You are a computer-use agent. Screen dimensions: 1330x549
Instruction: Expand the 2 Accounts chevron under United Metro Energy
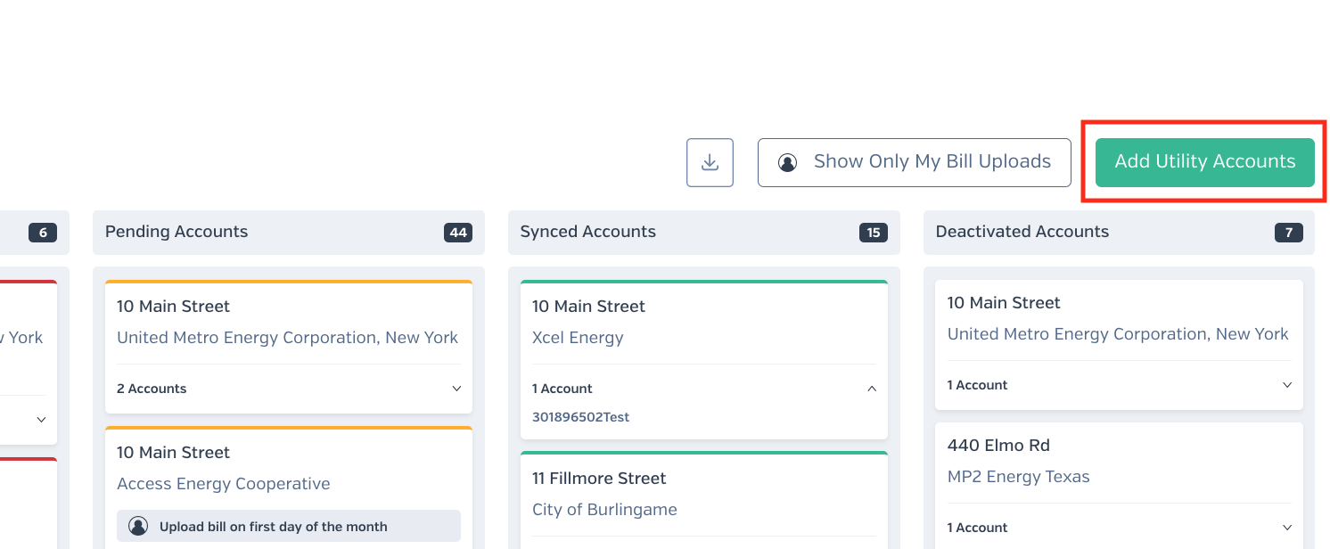click(x=456, y=389)
